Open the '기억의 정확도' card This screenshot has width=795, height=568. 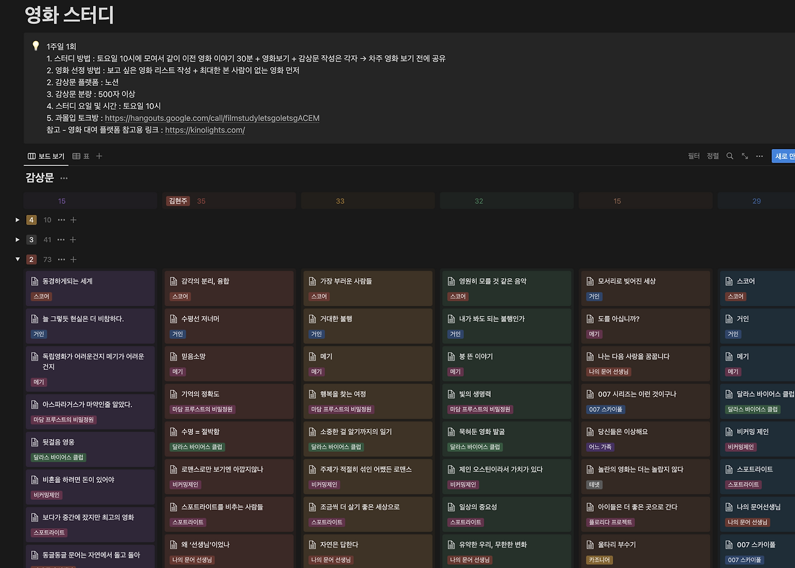(229, 402)
